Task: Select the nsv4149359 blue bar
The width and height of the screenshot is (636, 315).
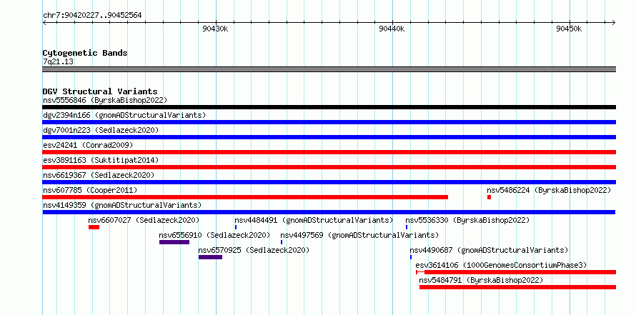Action: (329, 212)
